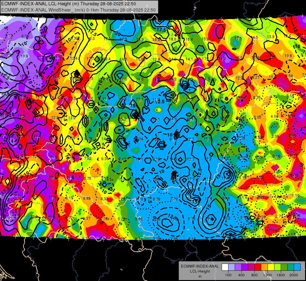Click the wind shear value 1.10
The height and width of the screenshot is (281, 306).
(296, 195)
